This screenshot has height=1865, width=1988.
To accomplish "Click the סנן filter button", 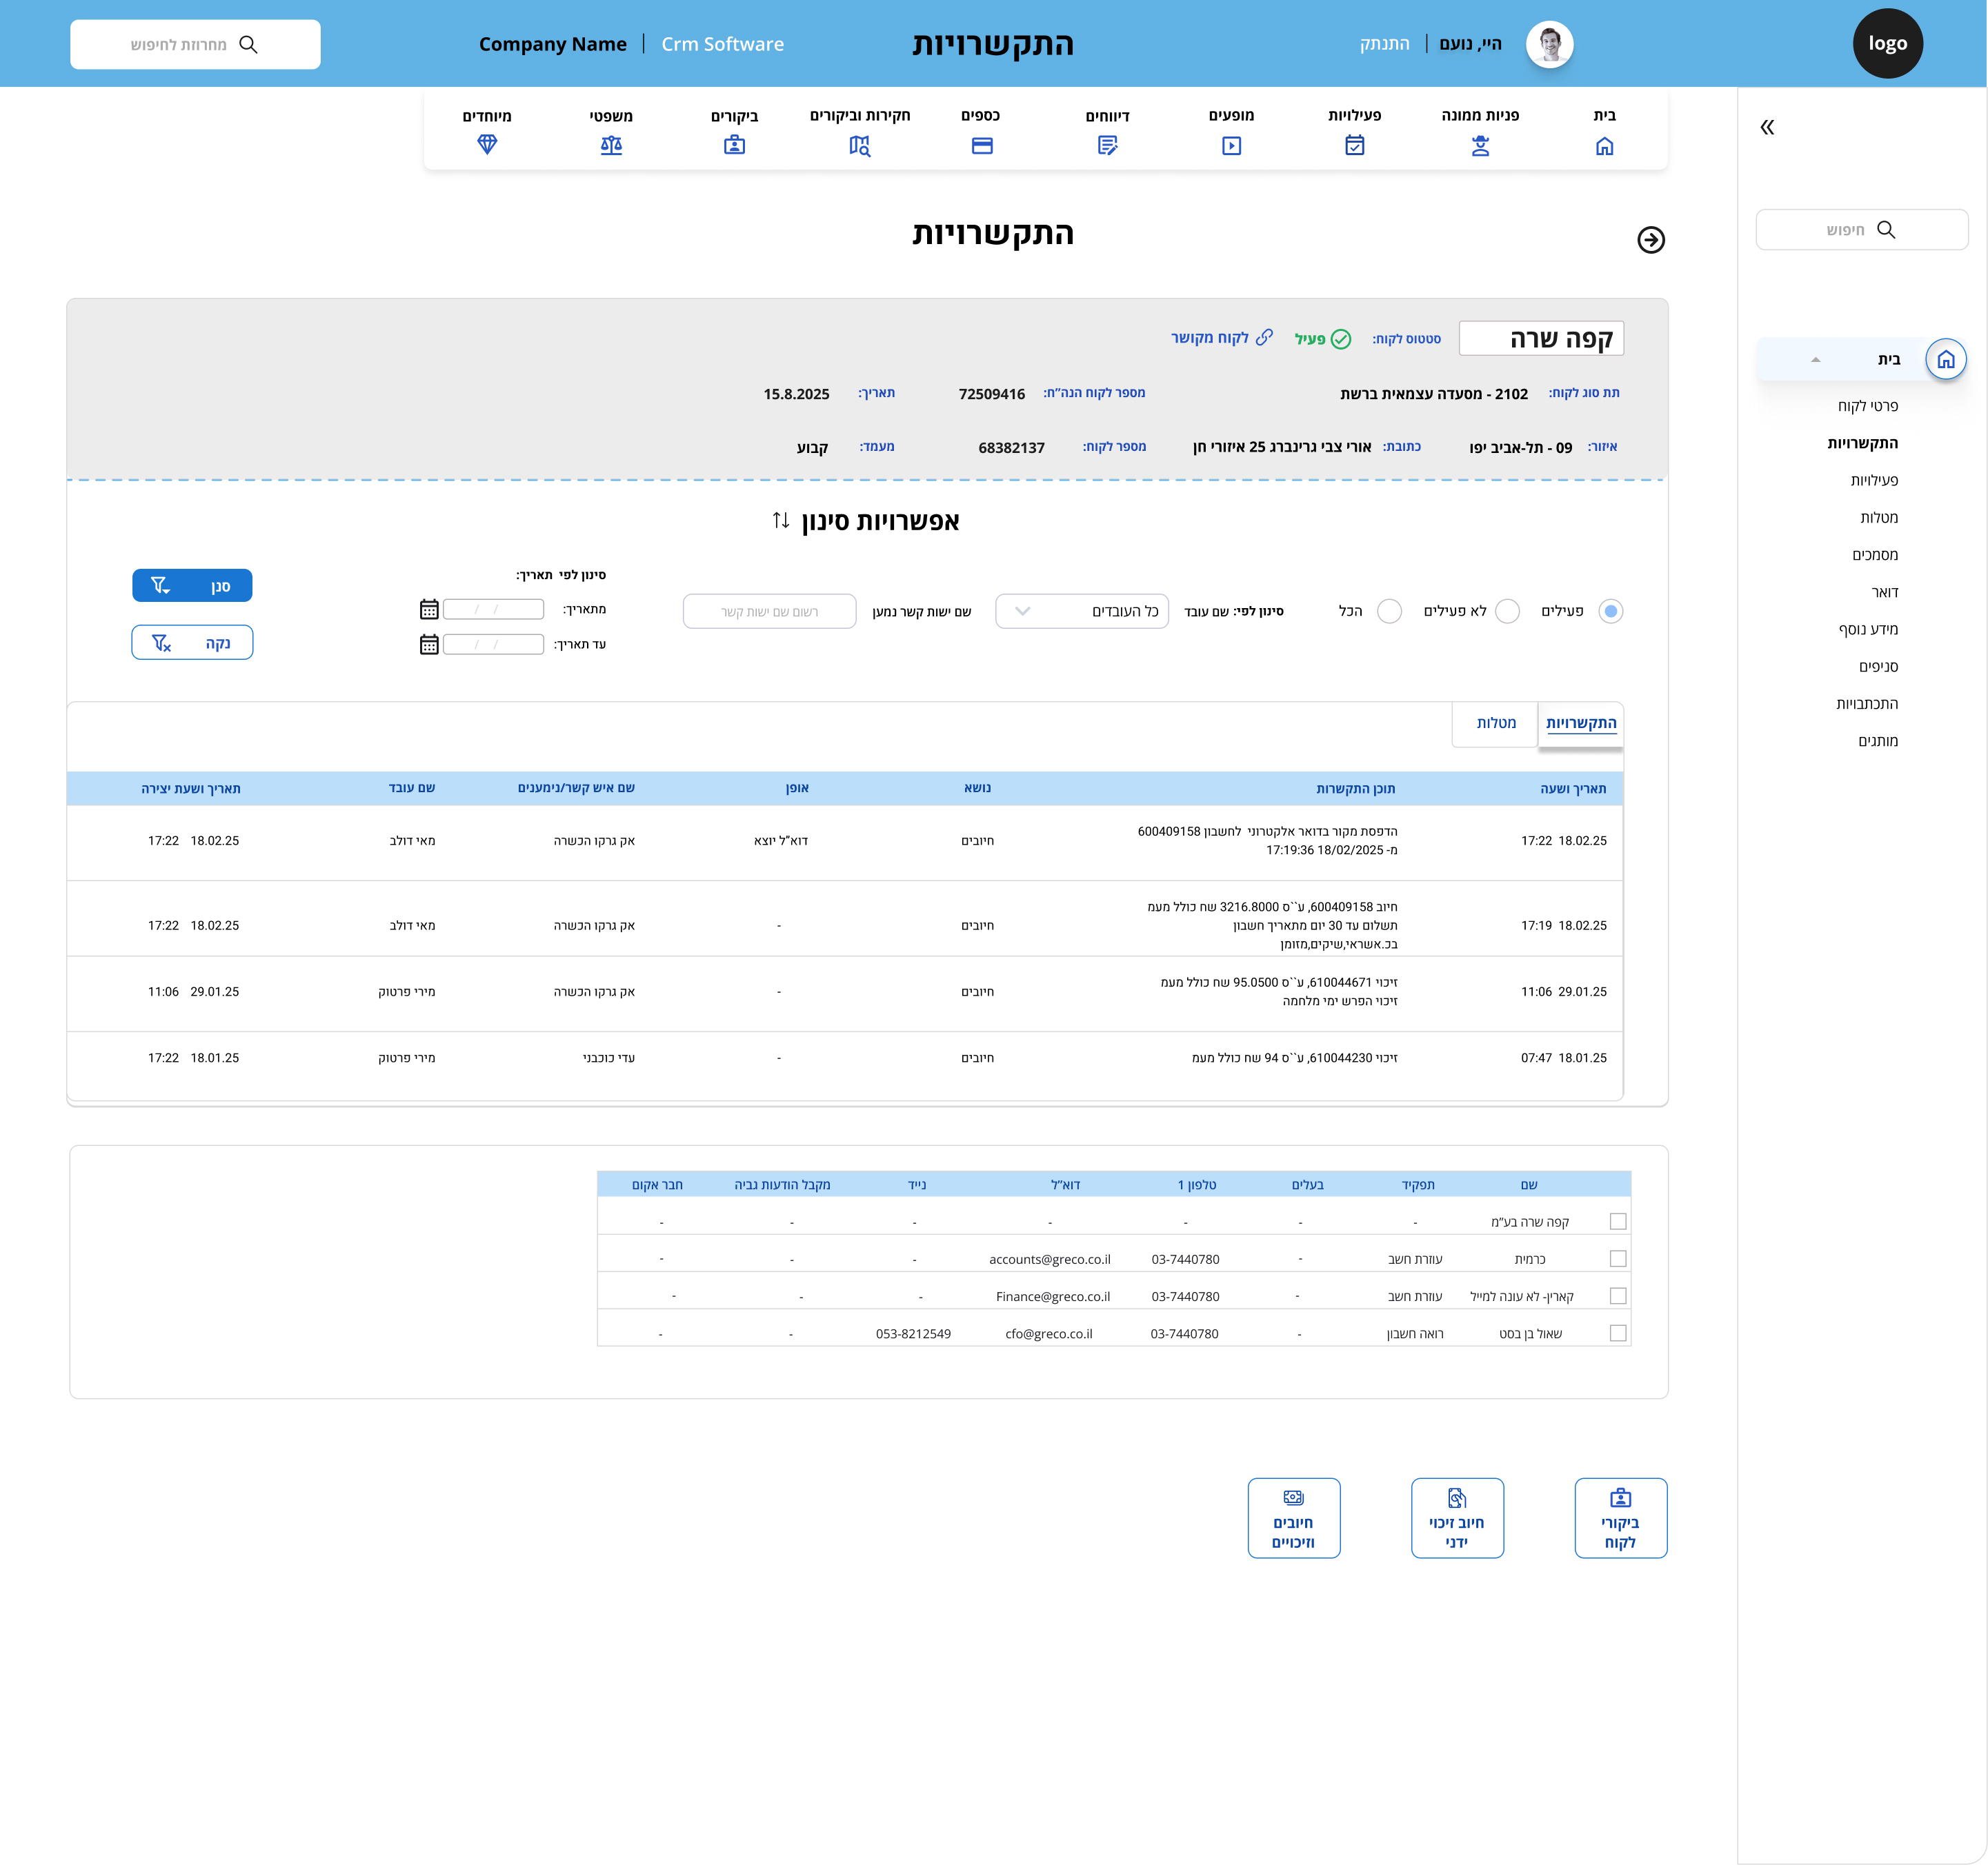I will pos(192,585).
